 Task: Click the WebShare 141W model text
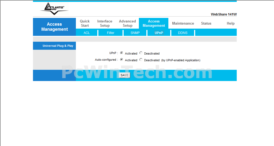coord(224,14)
